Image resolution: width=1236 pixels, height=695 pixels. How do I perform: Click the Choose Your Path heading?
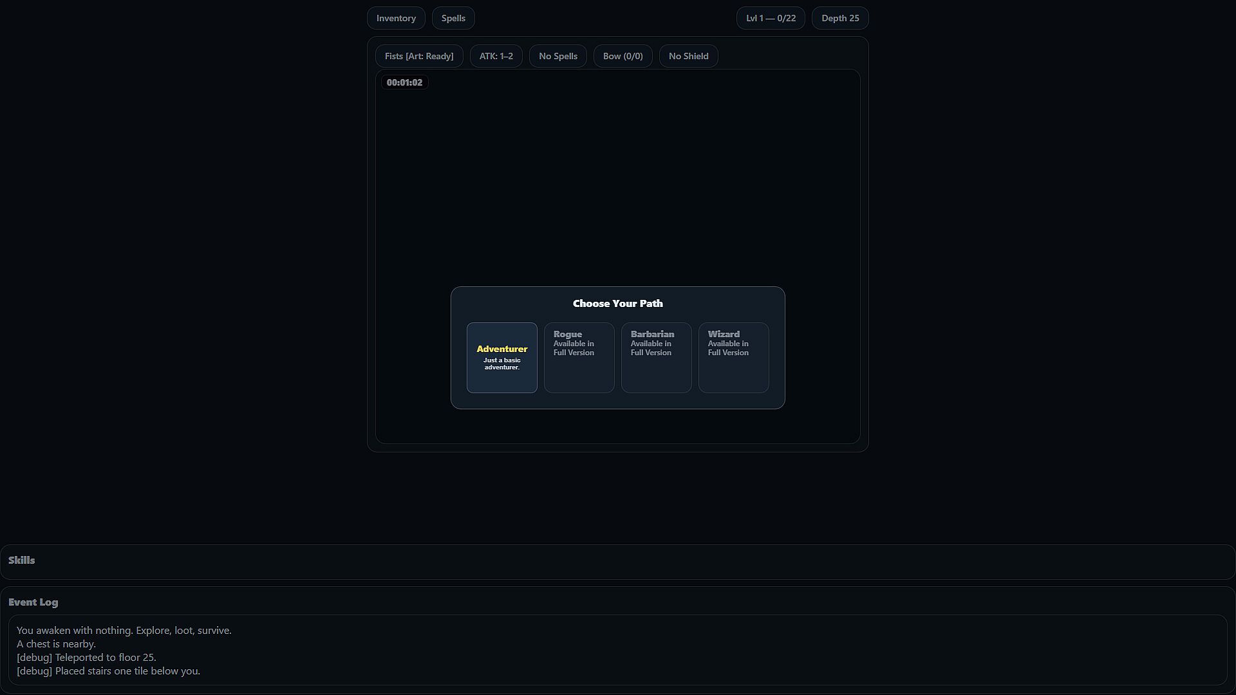(x=617, y=303)
